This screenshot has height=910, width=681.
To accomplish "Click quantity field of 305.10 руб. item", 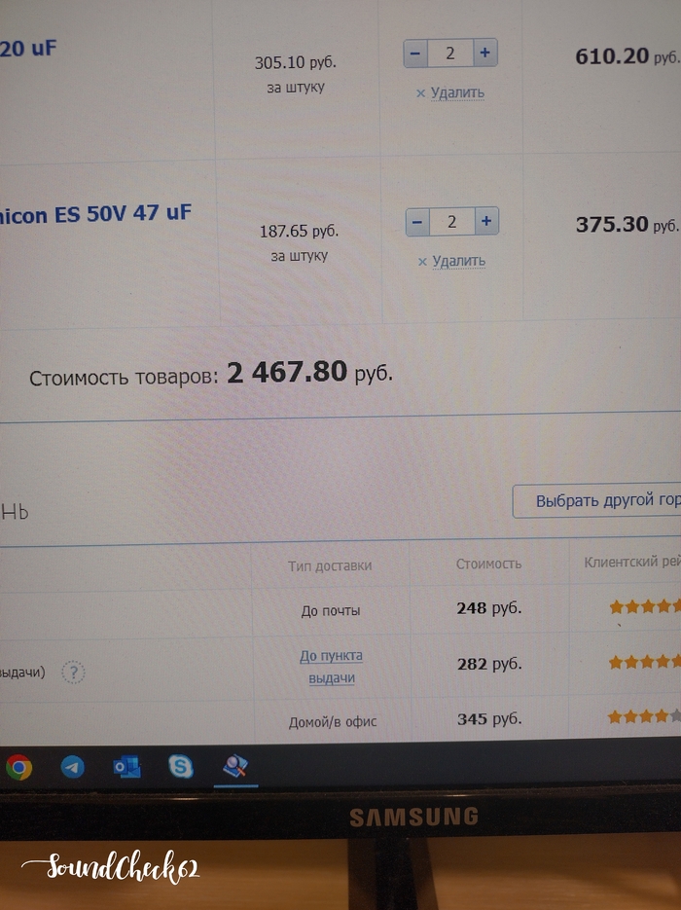I will (450, 54).
